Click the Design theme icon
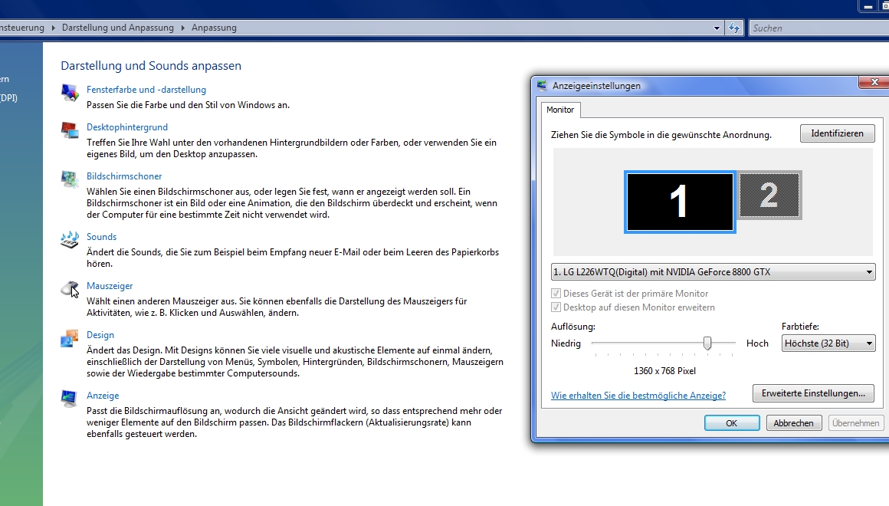Viewport: 889px width, 506px height. click(70, 338)
